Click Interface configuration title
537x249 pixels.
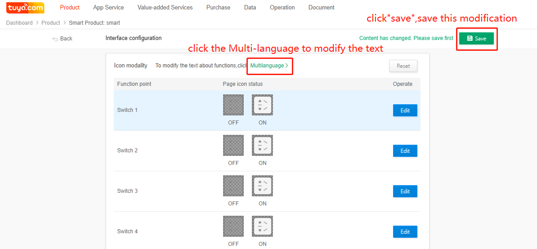[x=134, y=38]
